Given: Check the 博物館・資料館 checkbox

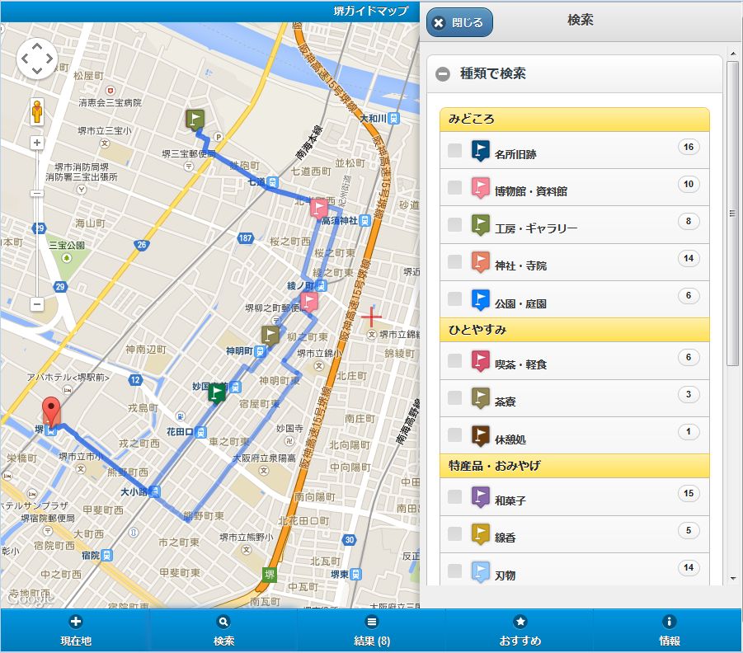Looking at the screenshot, I should pyautogui.click(x=454, y=187).
